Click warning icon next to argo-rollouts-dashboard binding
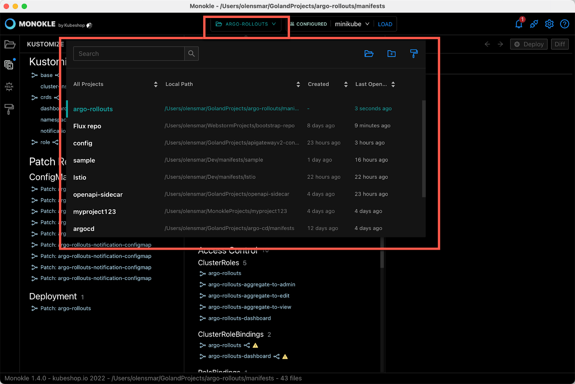This screenshot has width=575, height=384. pos(285,357)
